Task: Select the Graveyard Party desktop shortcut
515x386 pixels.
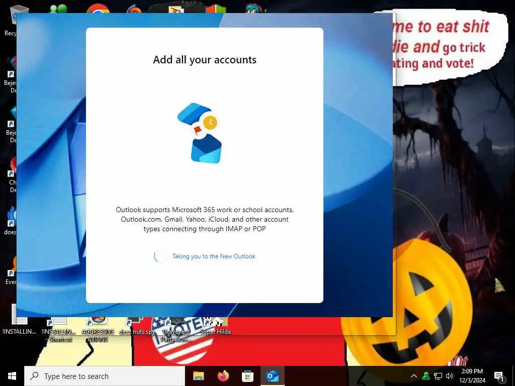Action: pos(176,330)
